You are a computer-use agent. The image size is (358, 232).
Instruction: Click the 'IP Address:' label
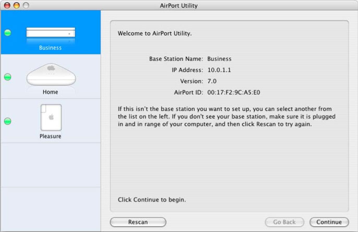187,70
